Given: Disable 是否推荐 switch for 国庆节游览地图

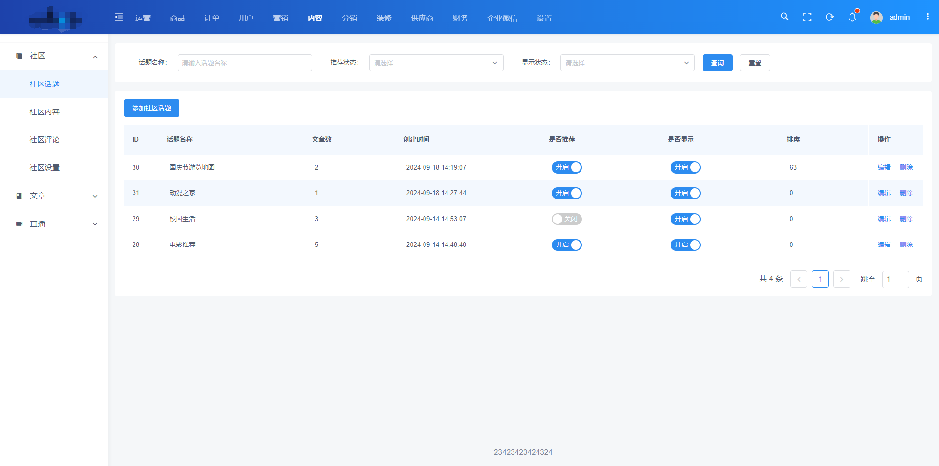Looking at the screenshot, I should [x=566, y=167].
